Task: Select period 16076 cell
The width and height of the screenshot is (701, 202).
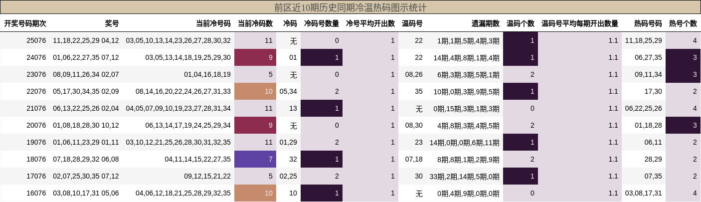Action: point(36,194)
